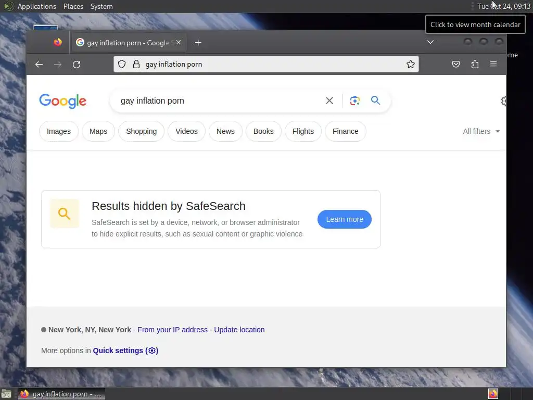This screenshot has height=400, width=533.
Task: Open the News filter
Action: [x=225, y=131]
